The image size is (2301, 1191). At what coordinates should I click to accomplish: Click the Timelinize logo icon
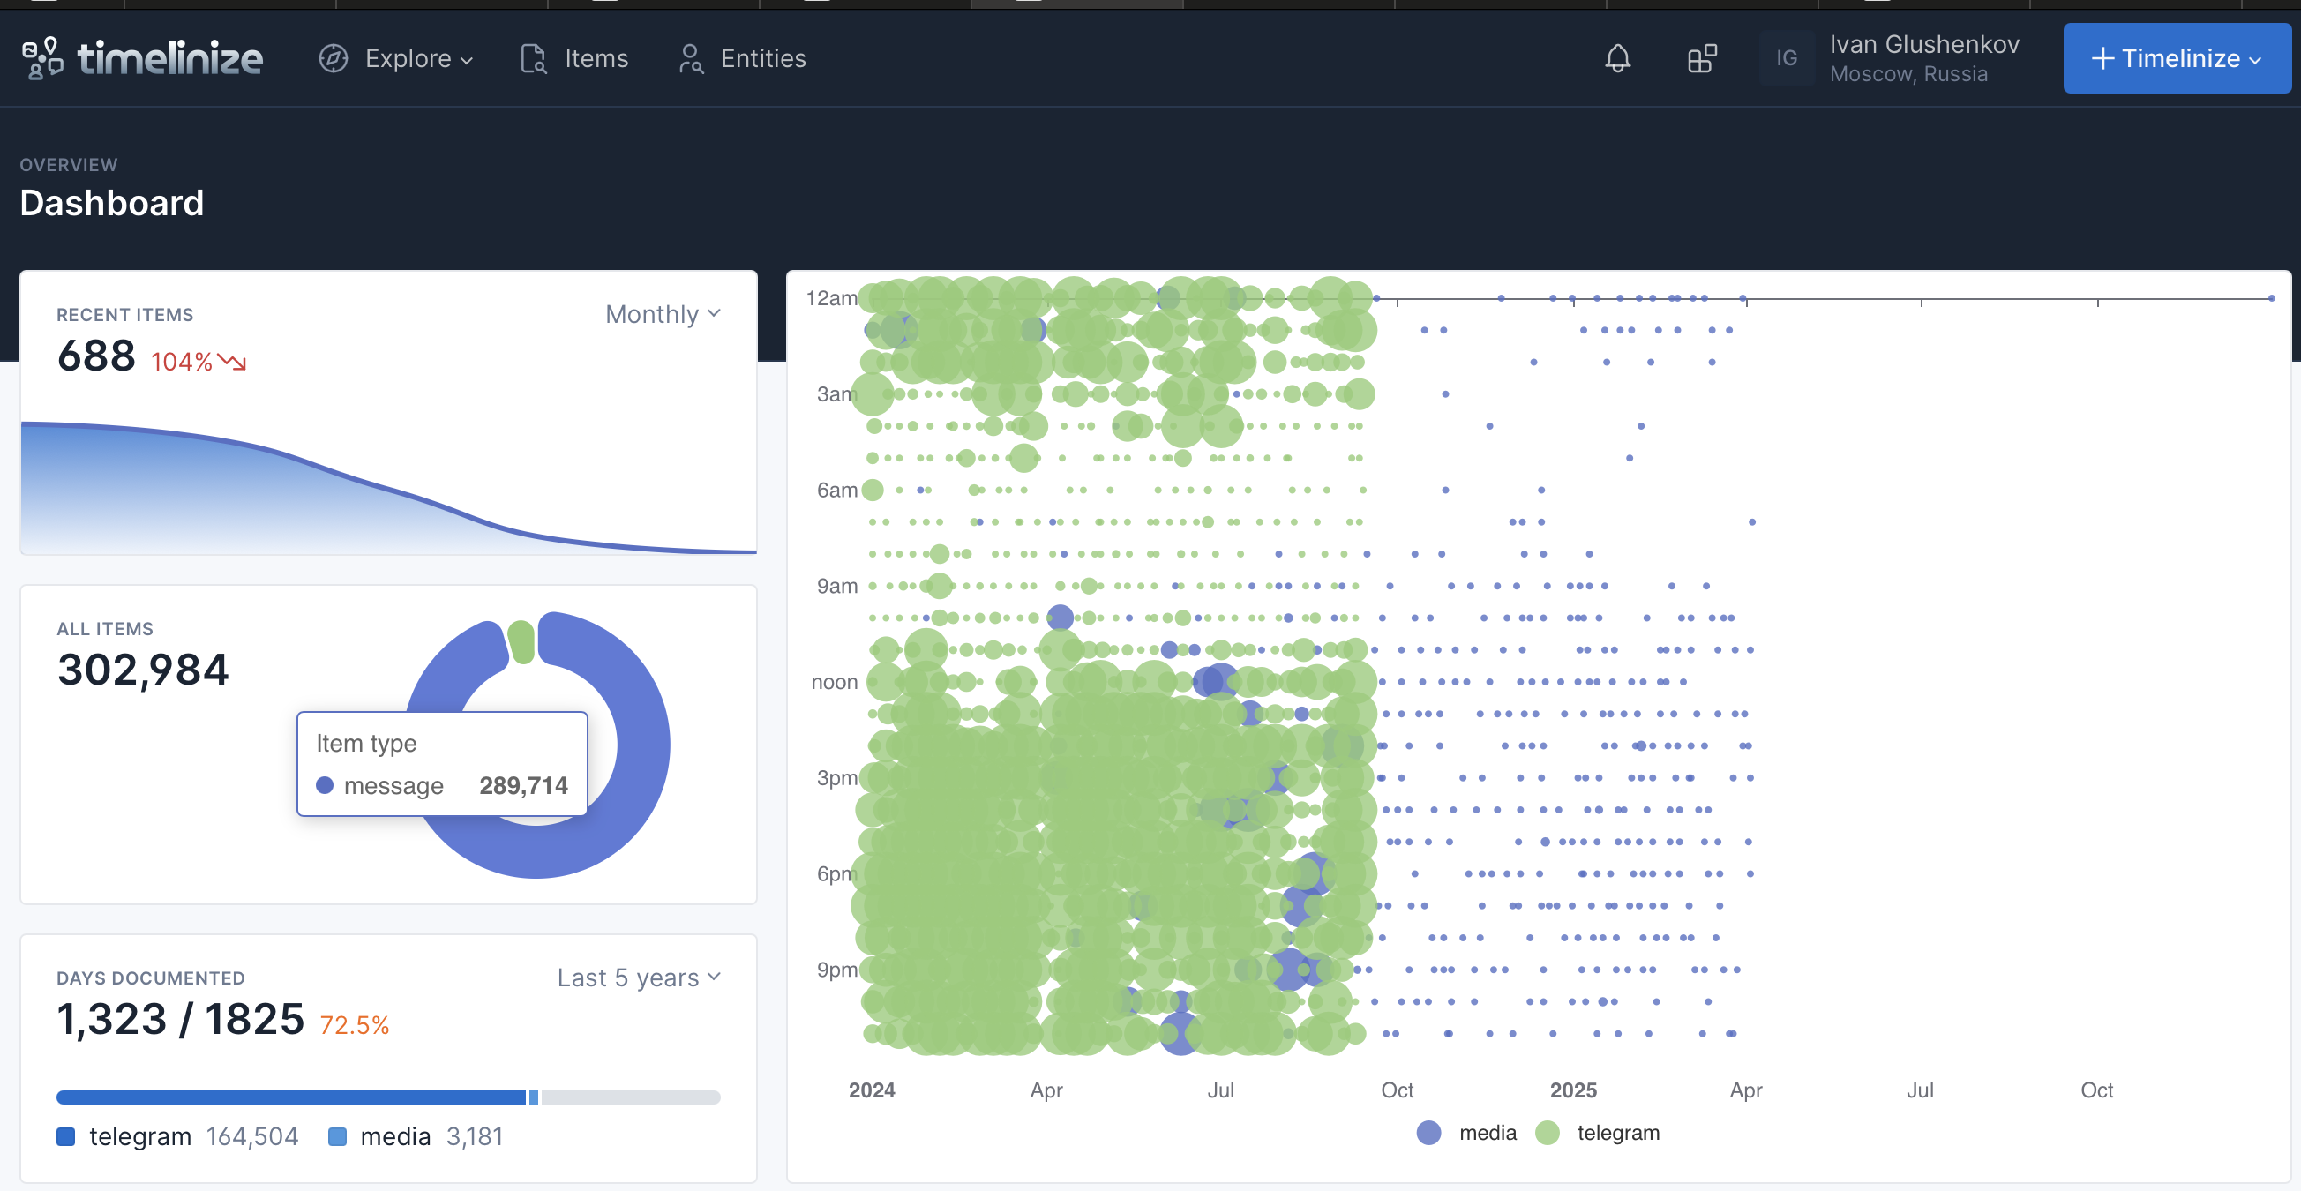coord(40,57)
